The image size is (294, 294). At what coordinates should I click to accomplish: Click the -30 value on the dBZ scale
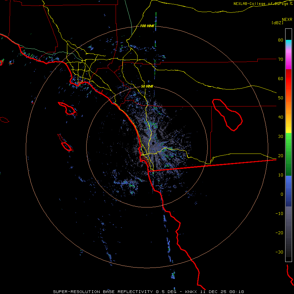coord(279,252)
